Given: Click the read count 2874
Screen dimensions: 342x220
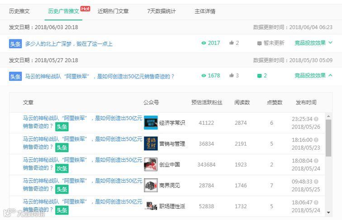Looking at the screenshot, I should point(241,122).
